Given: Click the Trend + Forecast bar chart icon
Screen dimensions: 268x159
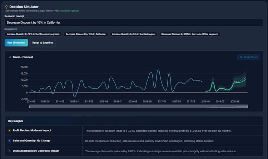Looking at the screenshot, I should click(x=10, y=57).
